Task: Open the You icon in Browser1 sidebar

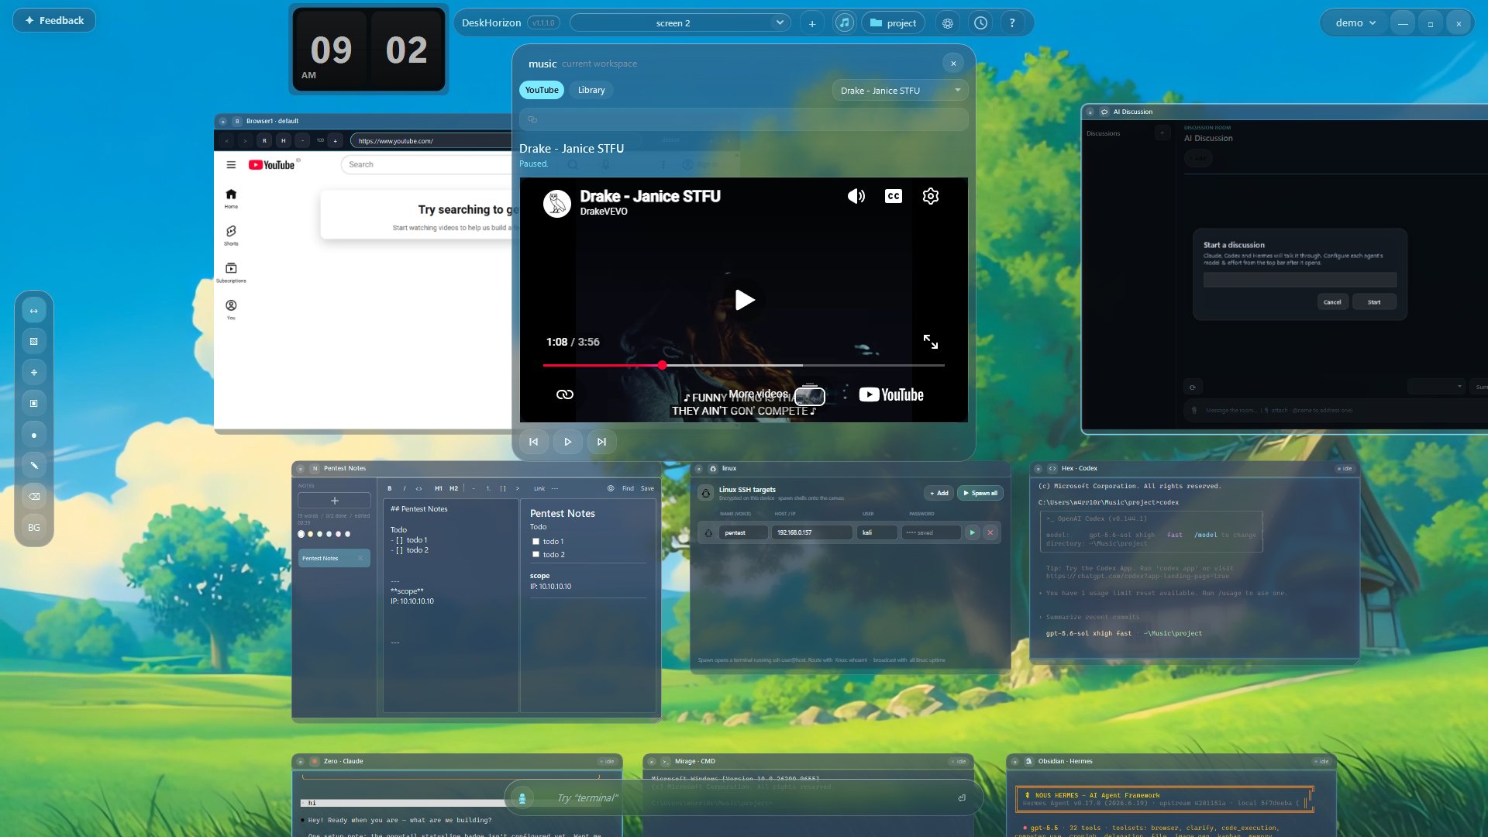Action: pos(231,310)
